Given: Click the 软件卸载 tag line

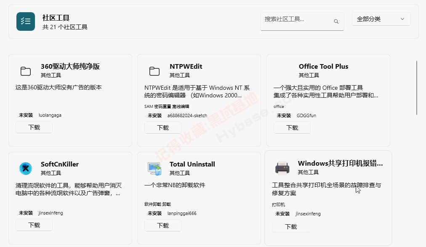Looking at the screenshot, I should click(157, 204).
